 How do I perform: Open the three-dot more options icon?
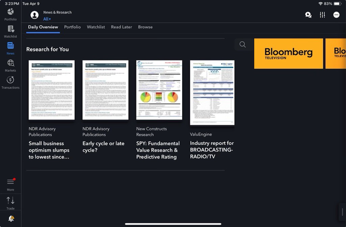(336, 15)
